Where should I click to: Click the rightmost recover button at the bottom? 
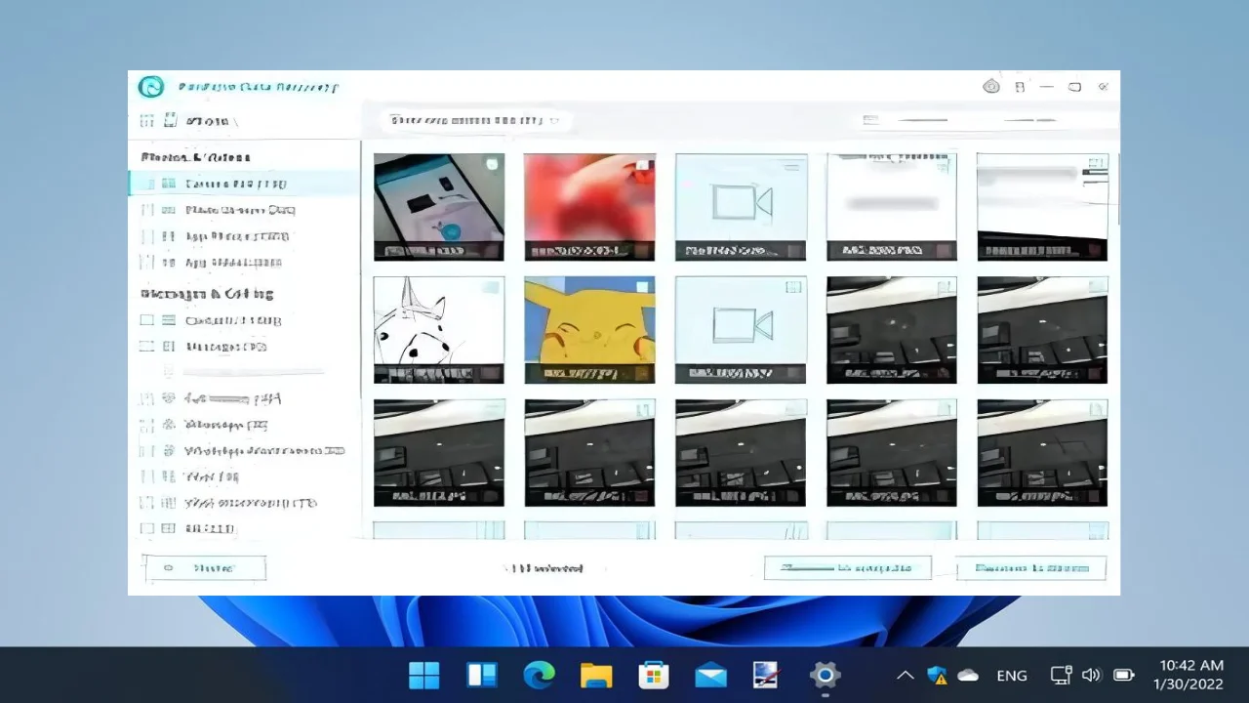(x=1030, y=568)
